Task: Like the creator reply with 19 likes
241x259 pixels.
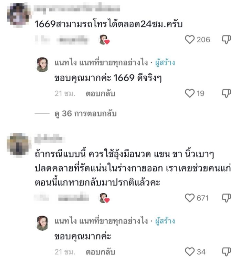Action: click(x=190, y=93)
